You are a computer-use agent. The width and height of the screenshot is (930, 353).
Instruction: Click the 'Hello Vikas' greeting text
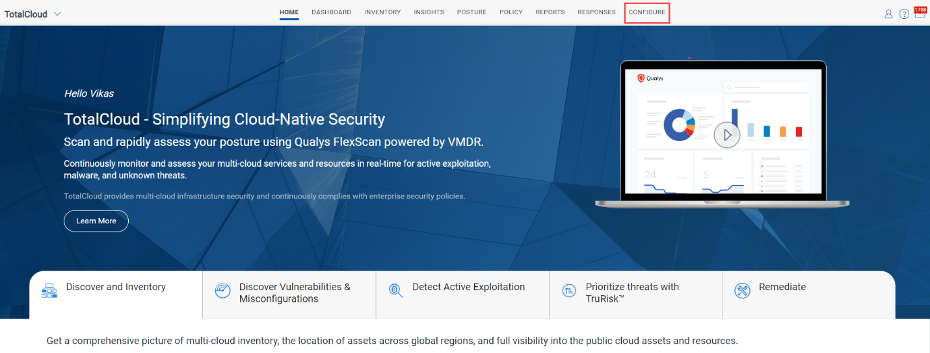coord(89,93)
